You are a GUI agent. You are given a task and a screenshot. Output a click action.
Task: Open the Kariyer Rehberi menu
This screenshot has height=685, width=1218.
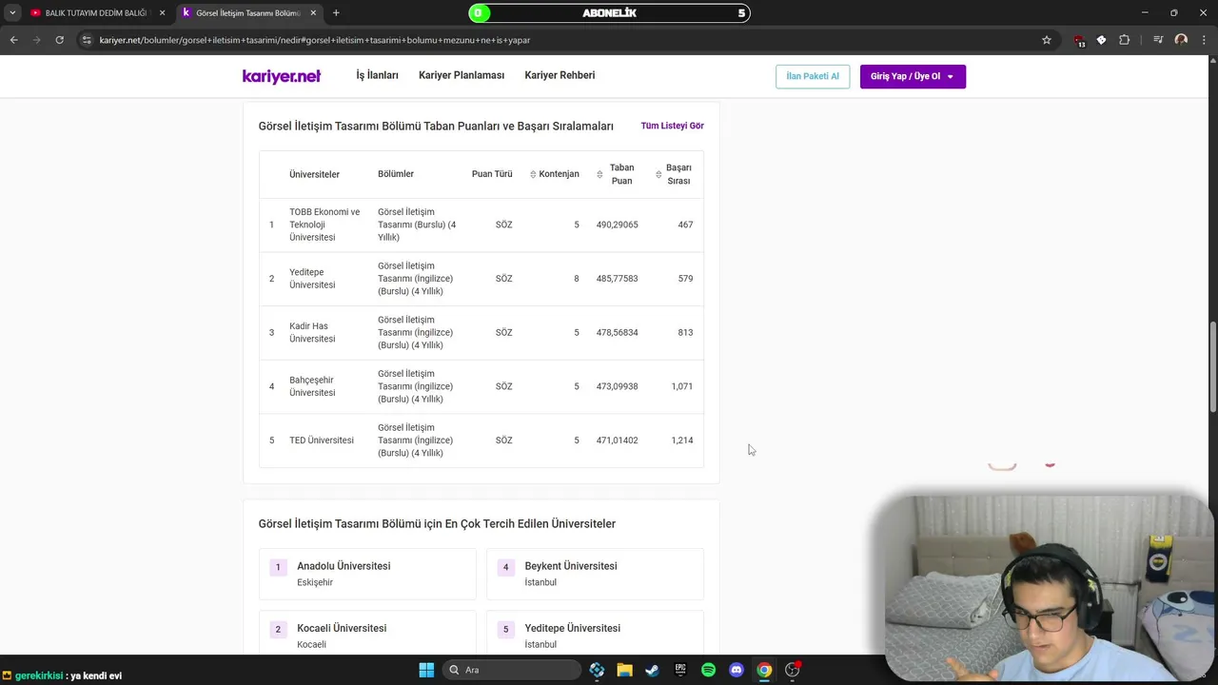(x=560, y=75)
